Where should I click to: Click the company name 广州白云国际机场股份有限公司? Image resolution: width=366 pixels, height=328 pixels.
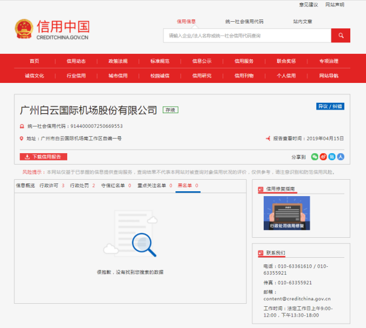(88, 110)
